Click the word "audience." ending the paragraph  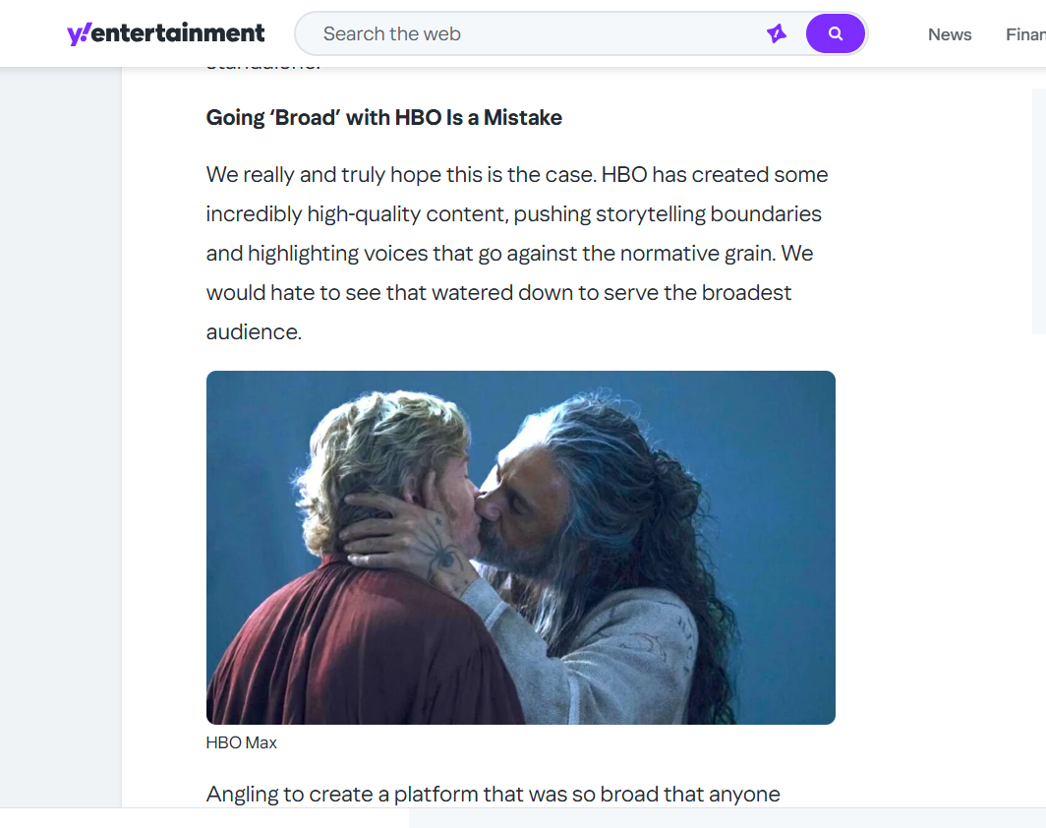(x=254, y=332)
